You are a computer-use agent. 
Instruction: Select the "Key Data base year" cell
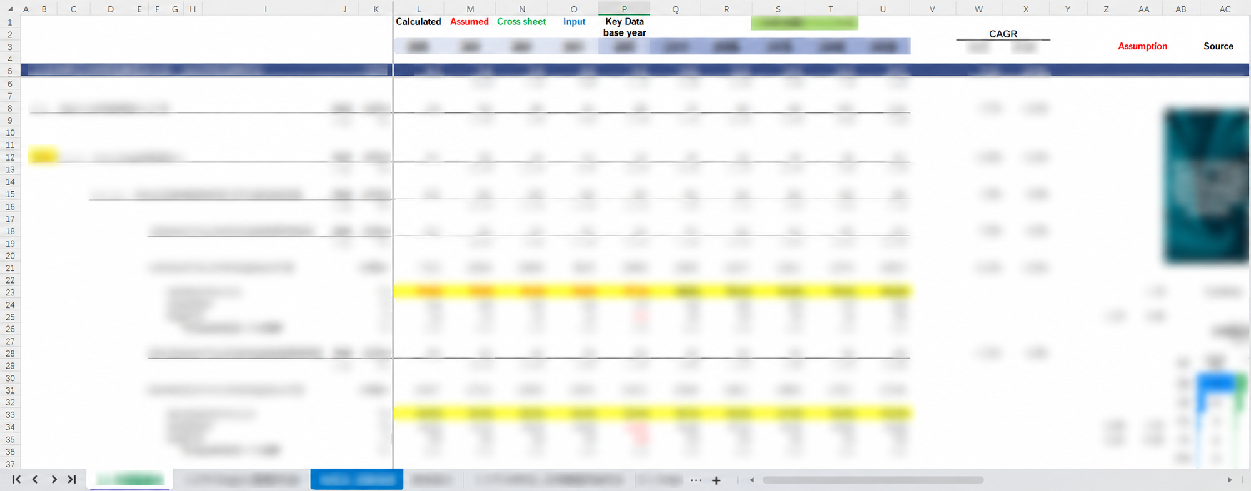tap(625, 27)
